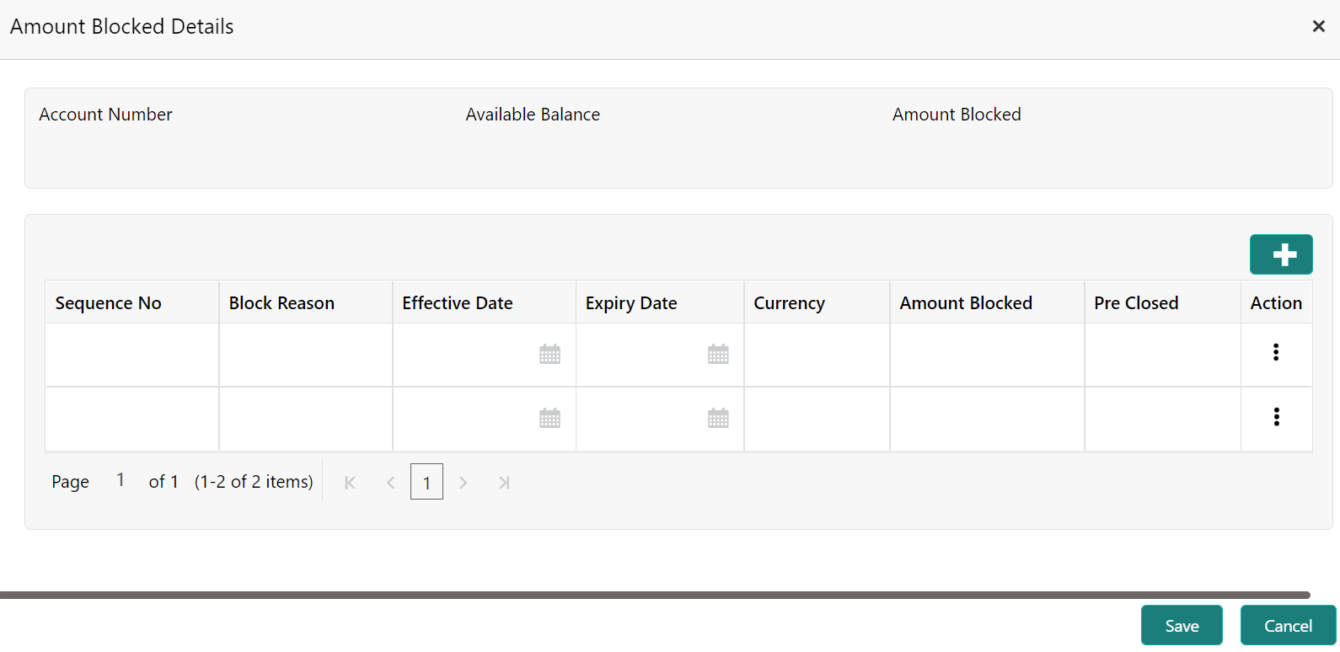Image resolution: width=1340 pixels, height=652 pixels.
Task: Open Action menu for second row
Action: pos(1276,417)
